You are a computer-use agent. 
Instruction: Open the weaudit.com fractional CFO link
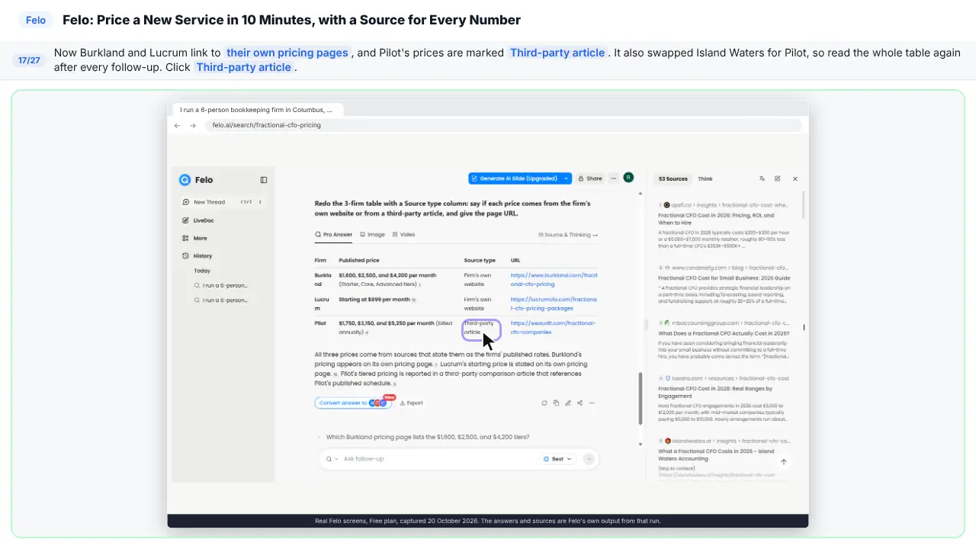click(x=553, y=328)
